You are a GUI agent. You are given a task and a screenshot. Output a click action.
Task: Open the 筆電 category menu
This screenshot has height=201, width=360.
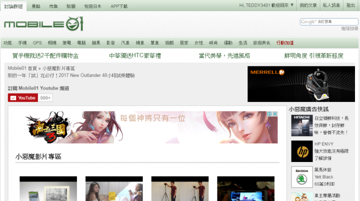[x=67, y=42]
